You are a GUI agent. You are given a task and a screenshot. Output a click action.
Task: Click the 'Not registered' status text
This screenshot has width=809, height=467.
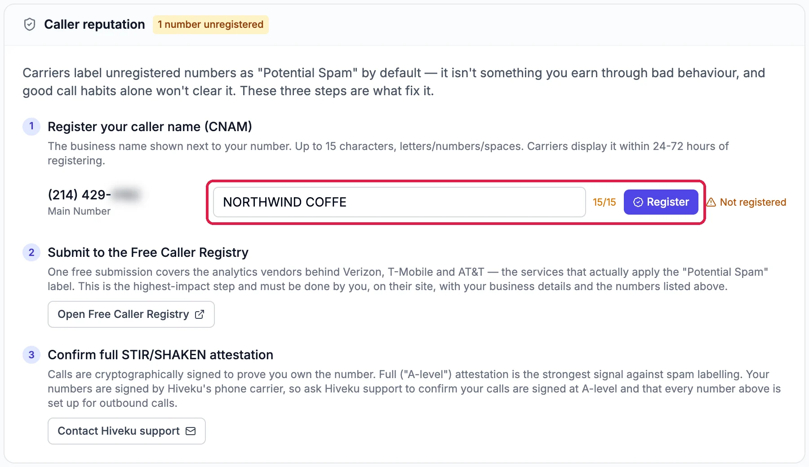[x=753, y=203]
